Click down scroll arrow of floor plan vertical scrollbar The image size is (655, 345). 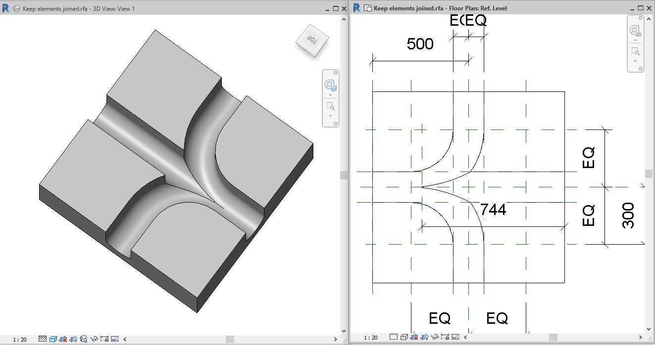(x=649, y=329)
